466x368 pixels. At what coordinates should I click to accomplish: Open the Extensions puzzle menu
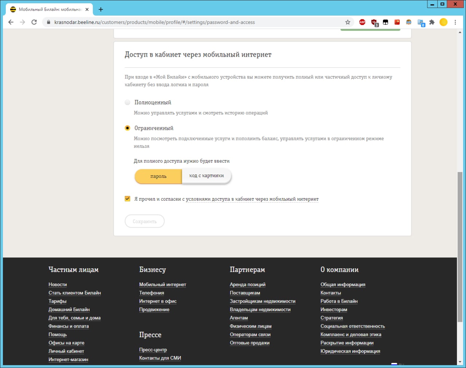[x=432, y=22]
